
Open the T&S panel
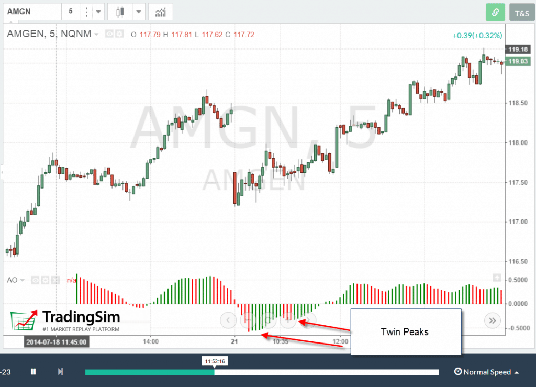point(522,12)
